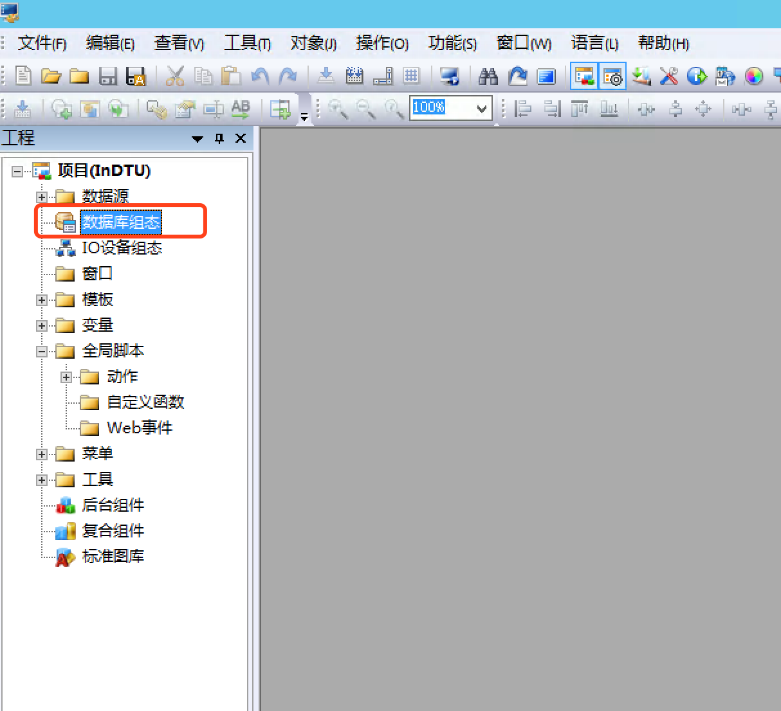
Task: Click the wrench and screwdriver tools icon
Action: tap(669, 76)
